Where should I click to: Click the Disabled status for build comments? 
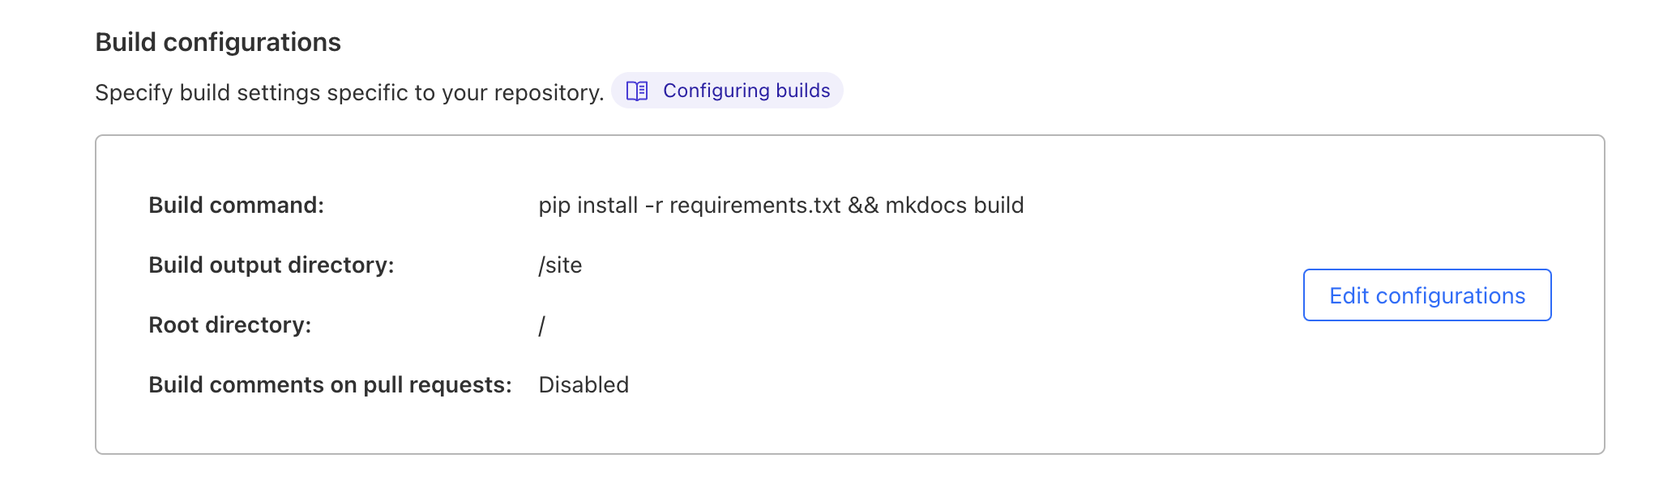(584, 384)
